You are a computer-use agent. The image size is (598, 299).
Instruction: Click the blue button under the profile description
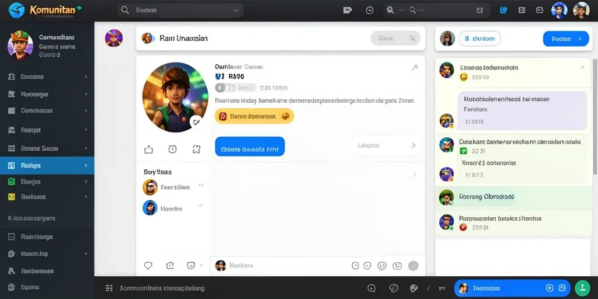click(x=250, y=147)
